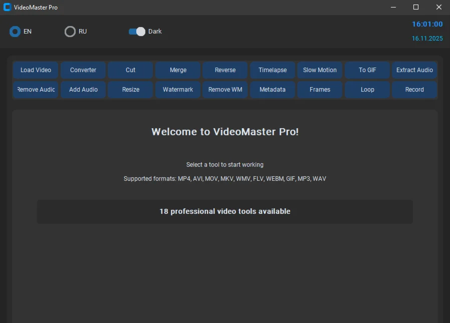This screenshot has width=450, height=323.
Task: Open the Timelapse tool
Action: [x=272, y=70]
